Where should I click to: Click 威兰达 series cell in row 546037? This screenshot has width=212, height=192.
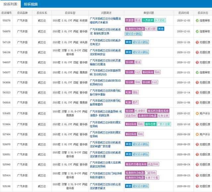tap(42, 62)
